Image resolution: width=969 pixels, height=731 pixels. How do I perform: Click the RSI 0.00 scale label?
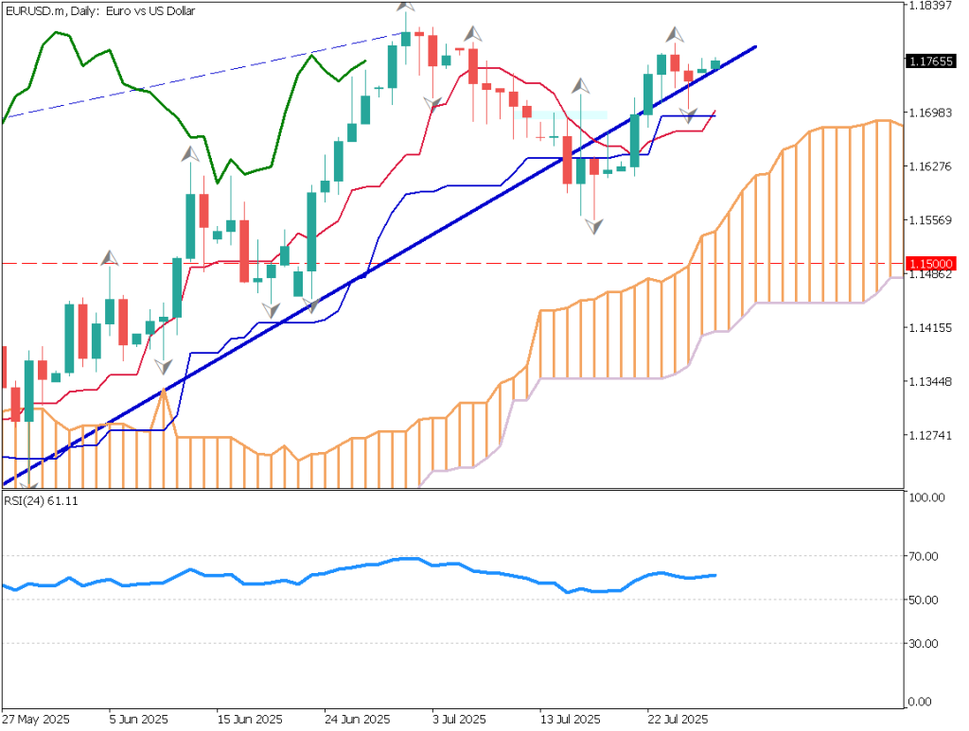coord(921,702)
